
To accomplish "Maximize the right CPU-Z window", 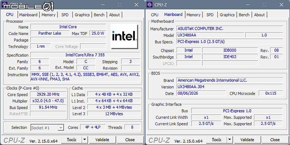I will click(264, 4).
